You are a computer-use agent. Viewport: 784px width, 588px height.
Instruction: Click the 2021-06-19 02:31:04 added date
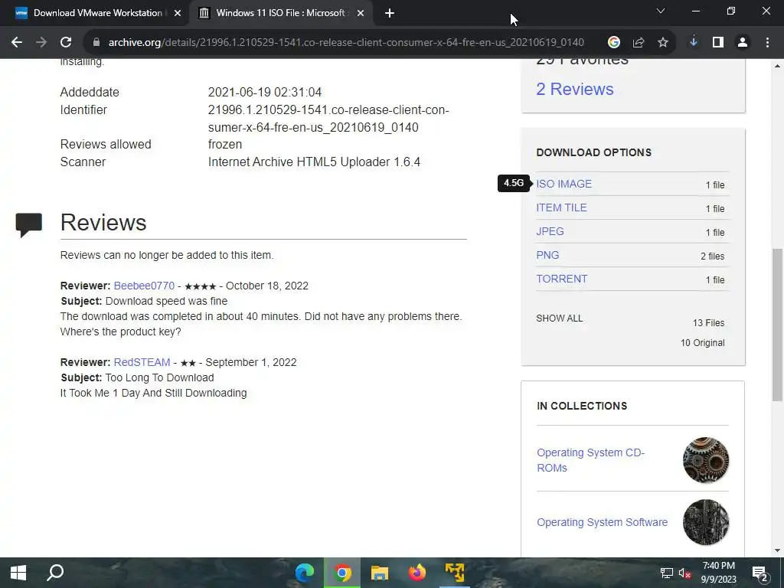point(264,93)
